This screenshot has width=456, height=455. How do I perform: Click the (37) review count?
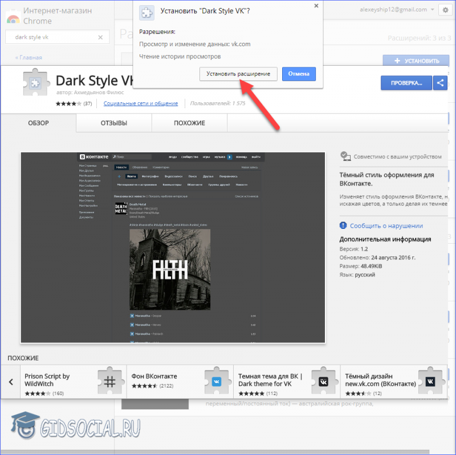click(88, 103)
